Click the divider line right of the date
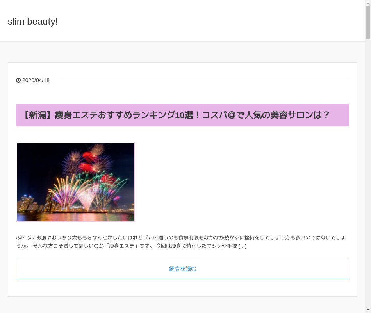371x313 pixels. pos(204,79)
